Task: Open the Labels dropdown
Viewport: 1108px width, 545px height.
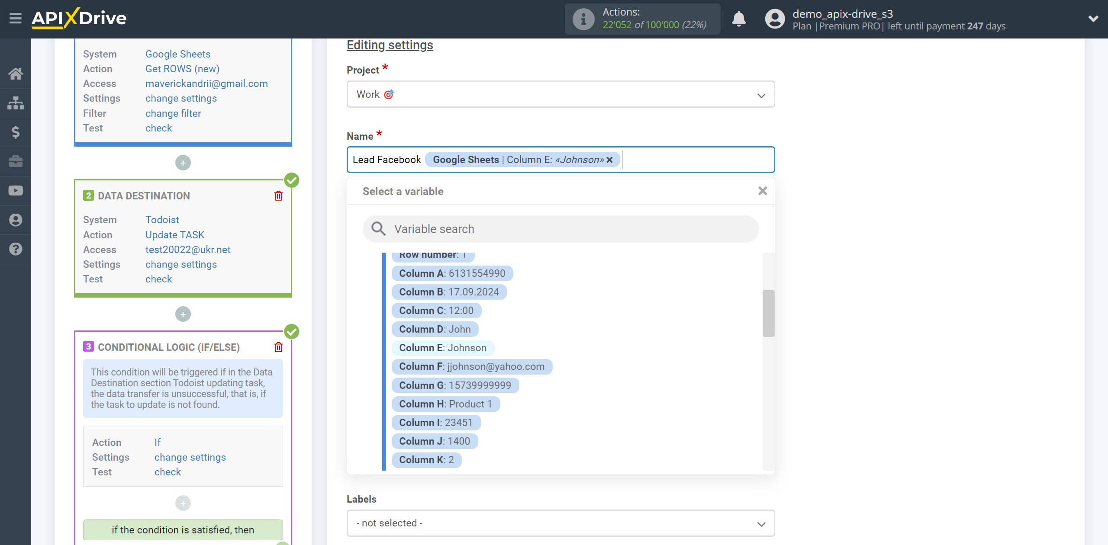Action: [x=560, y=523]
